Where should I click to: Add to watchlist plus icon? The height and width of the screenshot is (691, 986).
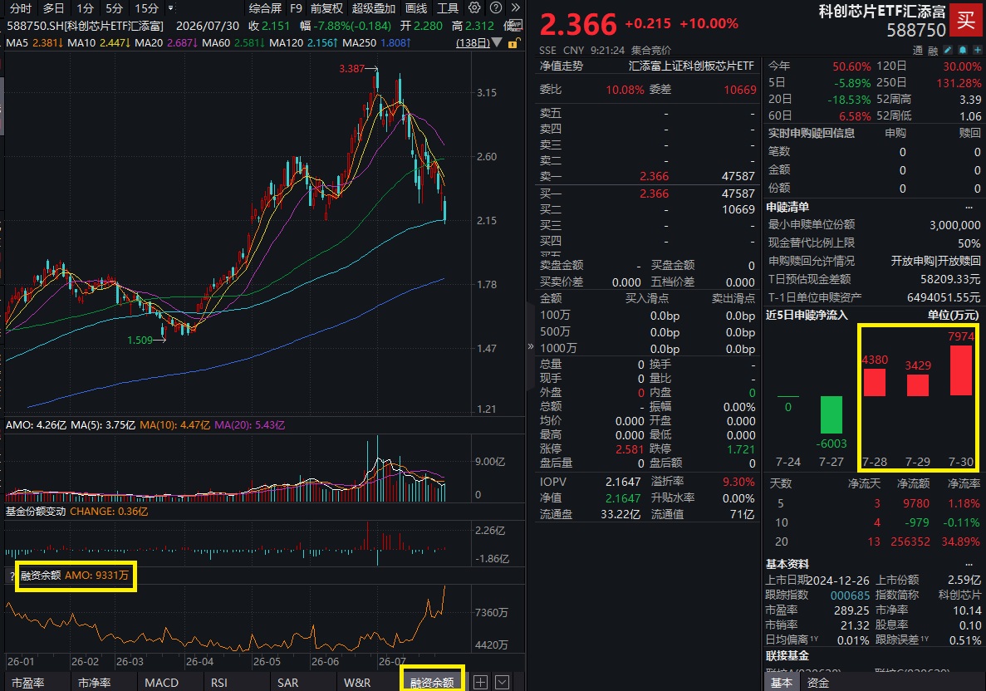pos(977,50)
